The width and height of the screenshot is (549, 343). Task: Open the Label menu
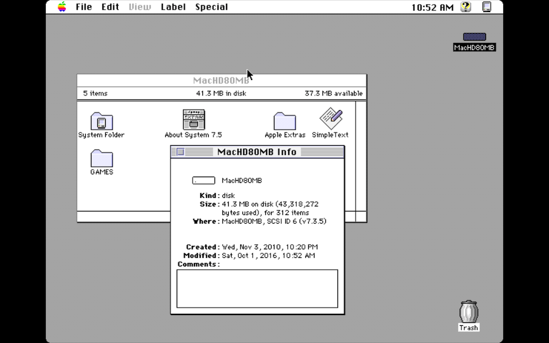(173, 7)
